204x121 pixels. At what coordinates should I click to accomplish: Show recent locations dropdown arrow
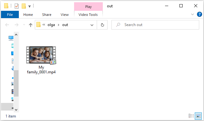pos(24,24)
